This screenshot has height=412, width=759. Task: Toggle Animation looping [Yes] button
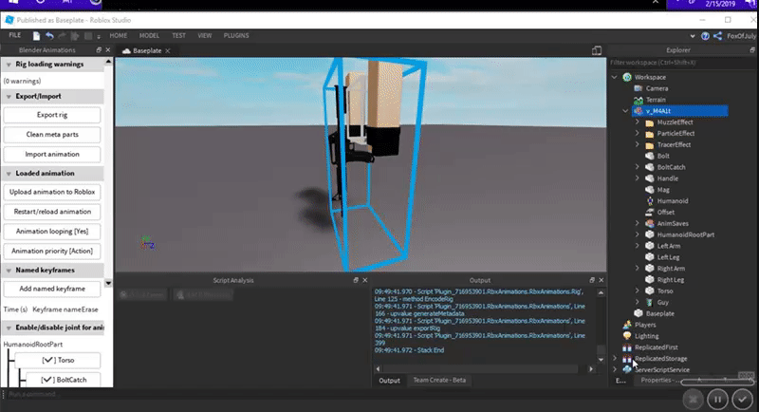click(x=52, y=232)
